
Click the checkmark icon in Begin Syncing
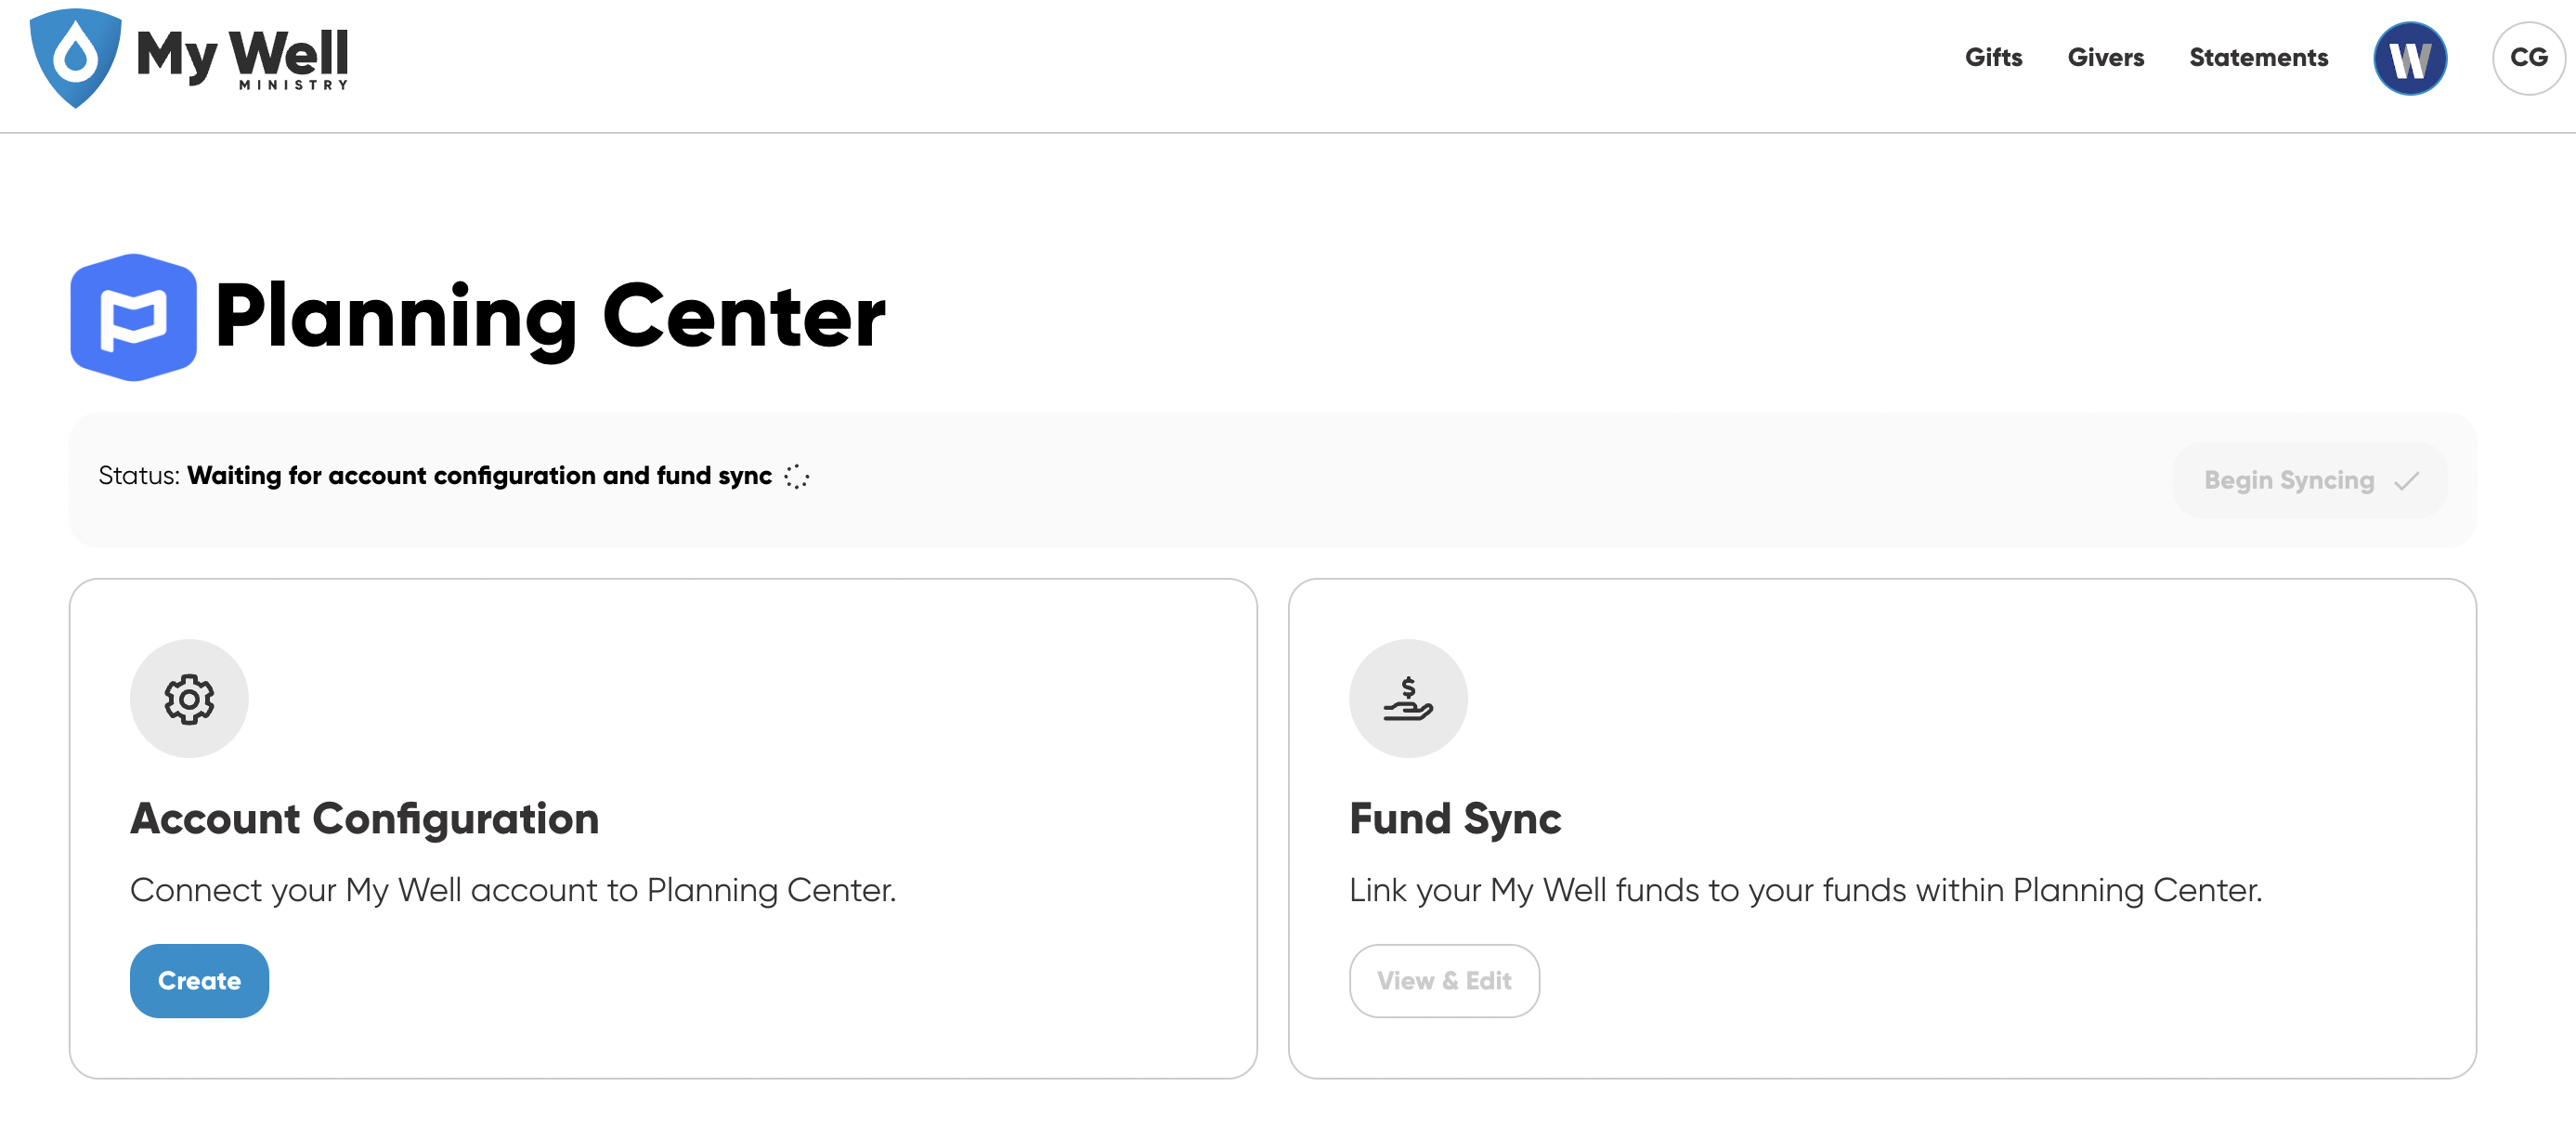pyautogui.click(x=2407, y=481)
